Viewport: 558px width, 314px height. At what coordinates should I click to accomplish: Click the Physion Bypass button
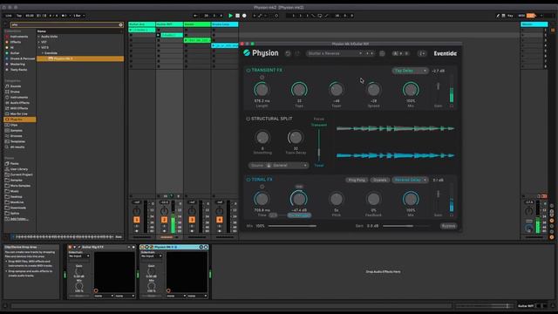click(x=448, y=226)
